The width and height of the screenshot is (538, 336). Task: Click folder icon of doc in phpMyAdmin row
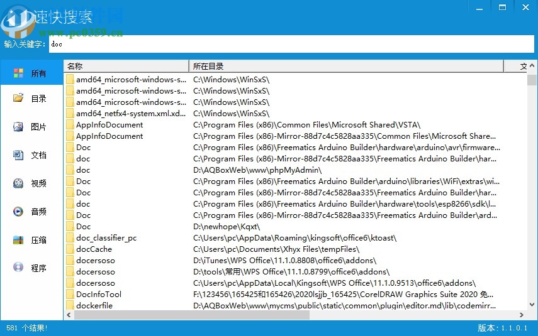pos(70,170)
